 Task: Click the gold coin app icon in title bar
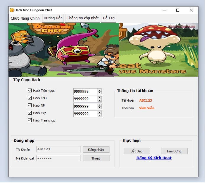(12, 10)
